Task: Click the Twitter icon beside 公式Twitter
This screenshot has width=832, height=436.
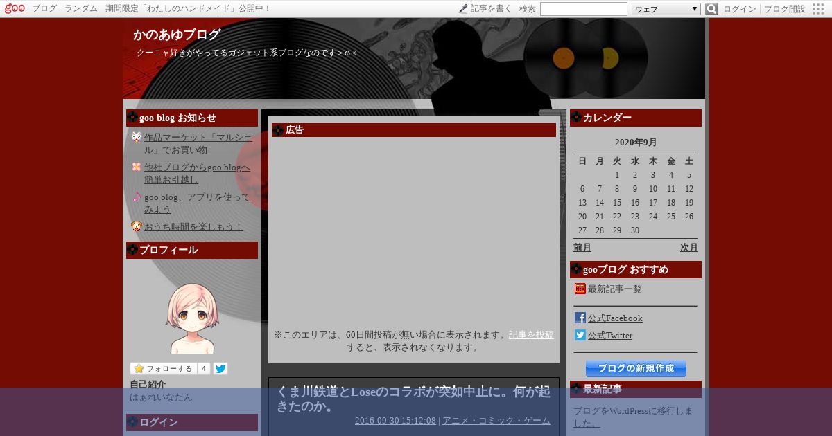Action: [580, 335]
